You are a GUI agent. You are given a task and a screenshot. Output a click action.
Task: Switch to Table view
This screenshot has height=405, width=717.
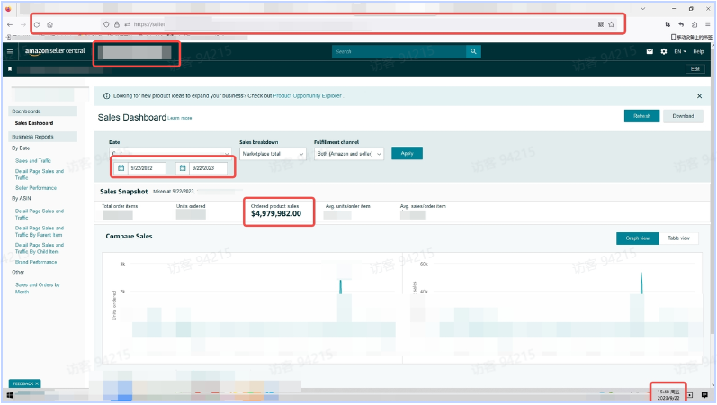point(678,238)
